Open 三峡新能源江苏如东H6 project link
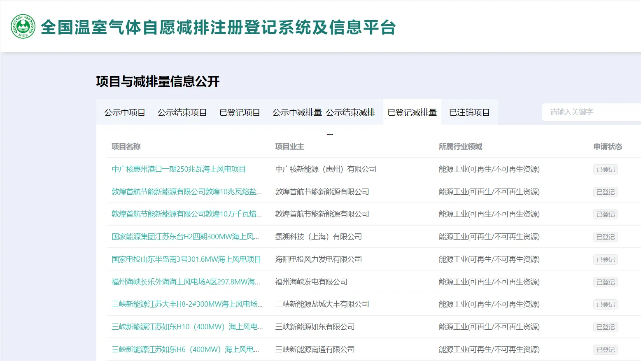 point(185,349)
